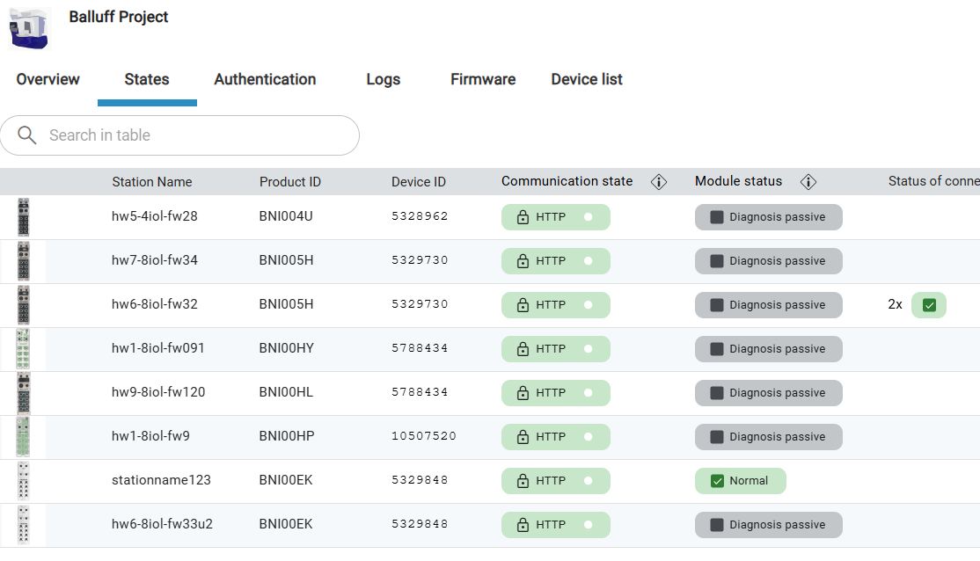Image resolution: width=980 pixels, height=561 pixels.
Task: Click the Normal status badge for stationname123
Action: coord(740,481)
